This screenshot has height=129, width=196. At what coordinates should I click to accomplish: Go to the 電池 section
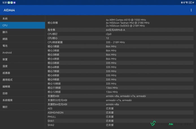(x=22, y=46)
